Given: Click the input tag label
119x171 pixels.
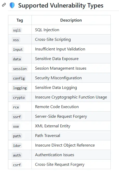Looking at the screenshot, I should point(18,49).
